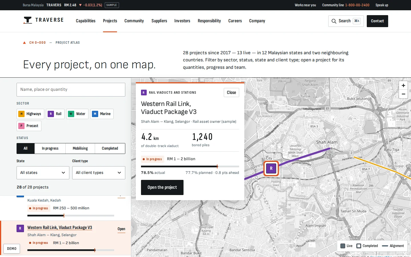Click the search magnifier icon
The height and width of the screenshot is (257, 411).
point(334,21)
